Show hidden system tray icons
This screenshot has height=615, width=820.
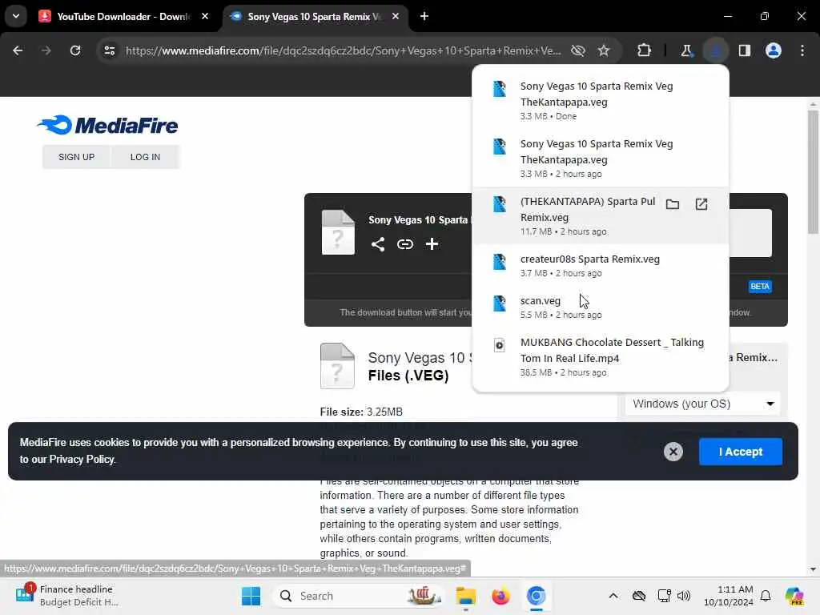click(613, 596)
